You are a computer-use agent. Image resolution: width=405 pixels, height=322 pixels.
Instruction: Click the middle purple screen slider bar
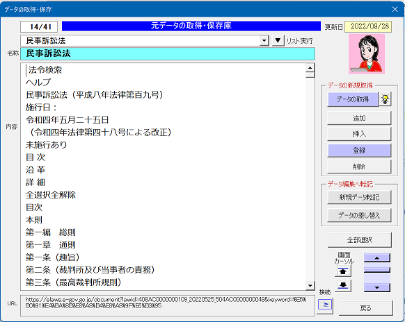coord(377,270)
